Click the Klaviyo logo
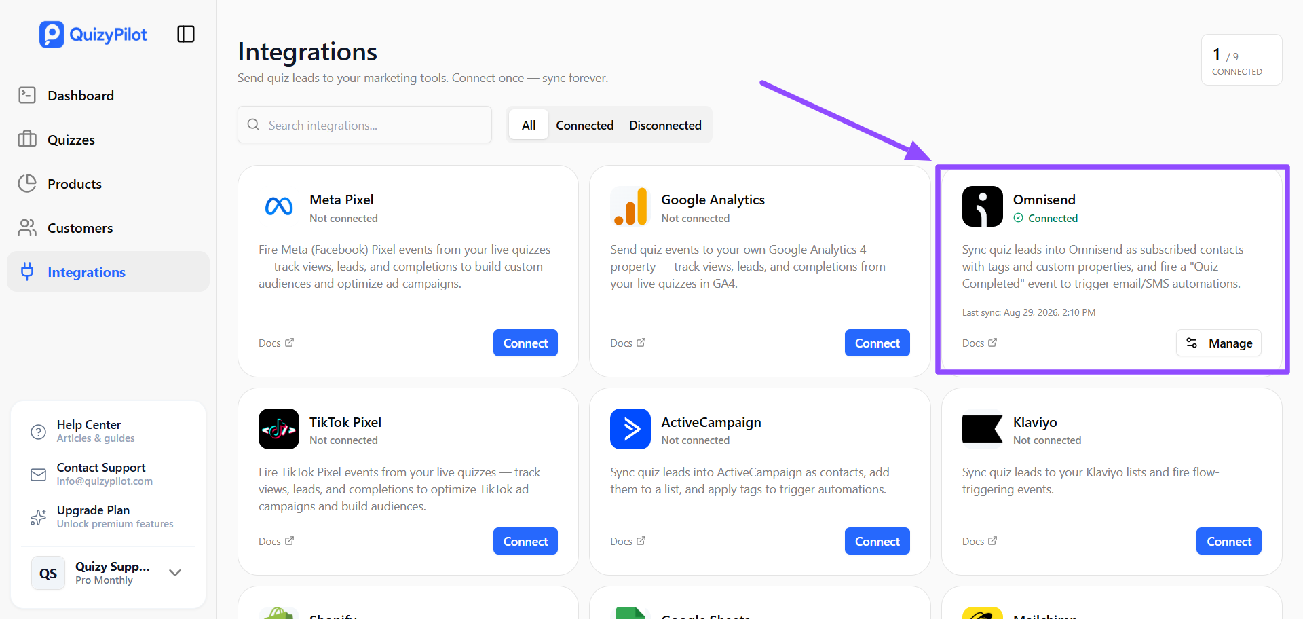Screen dimensions: 1303x619 tap(982, 429)
